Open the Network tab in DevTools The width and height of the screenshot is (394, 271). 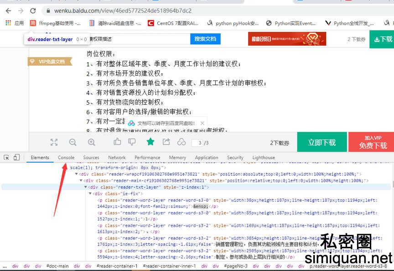tap(117, 157)
